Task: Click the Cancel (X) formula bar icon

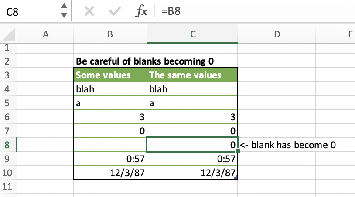Action: pyautogui.click(x=89, y=11)
